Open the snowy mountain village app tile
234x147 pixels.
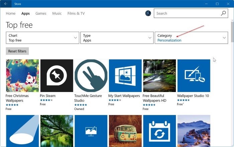click(x=194, y=131)
